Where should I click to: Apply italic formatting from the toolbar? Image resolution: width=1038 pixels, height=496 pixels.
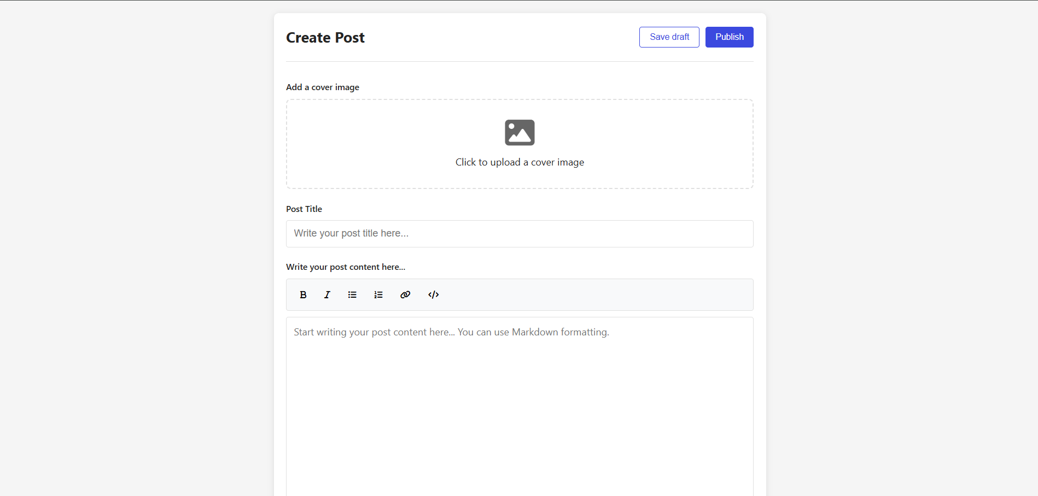pos(327,295)
